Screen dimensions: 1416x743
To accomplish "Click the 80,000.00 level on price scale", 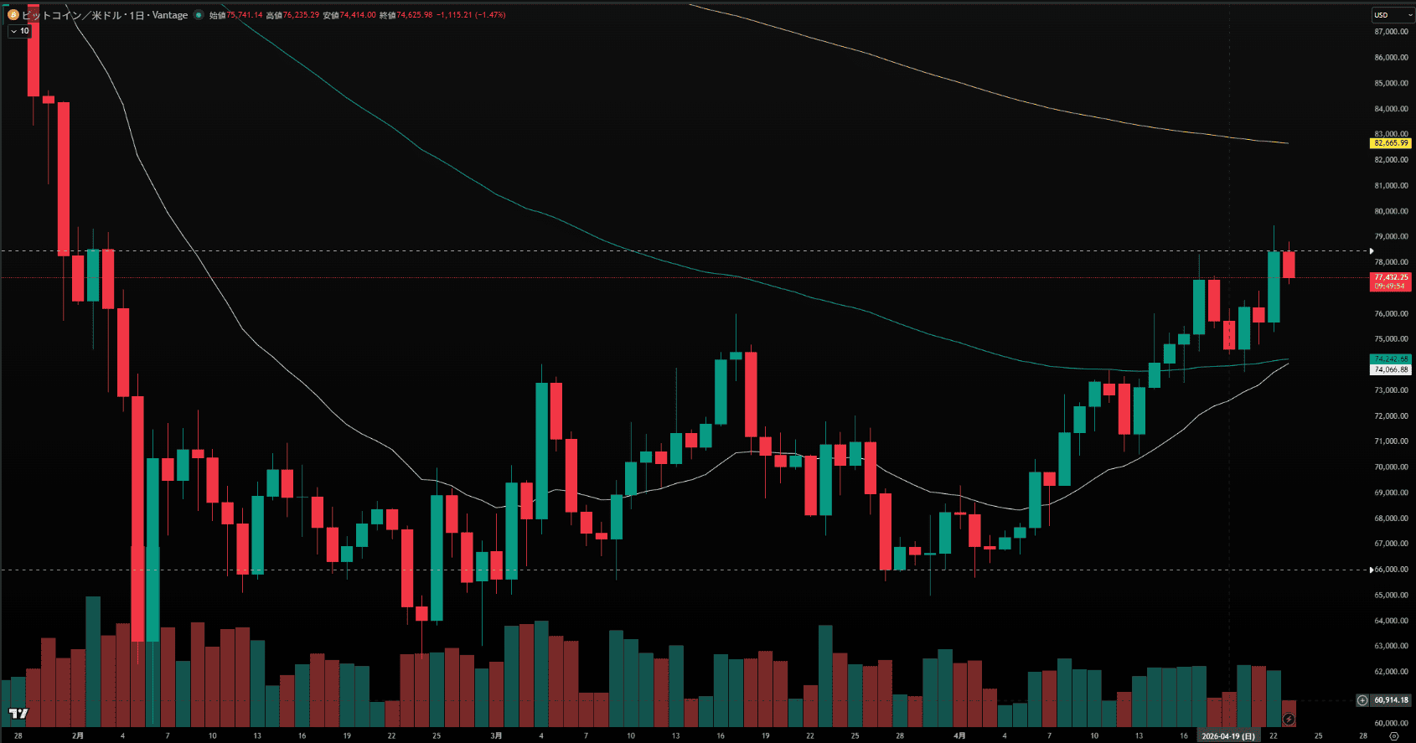I will coord(1391,211).
